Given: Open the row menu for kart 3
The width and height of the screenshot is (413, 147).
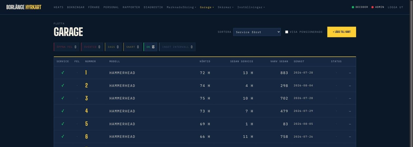Looking at the screenshot, I should 350,98.
